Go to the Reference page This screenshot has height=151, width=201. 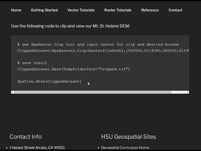[150, 10]
